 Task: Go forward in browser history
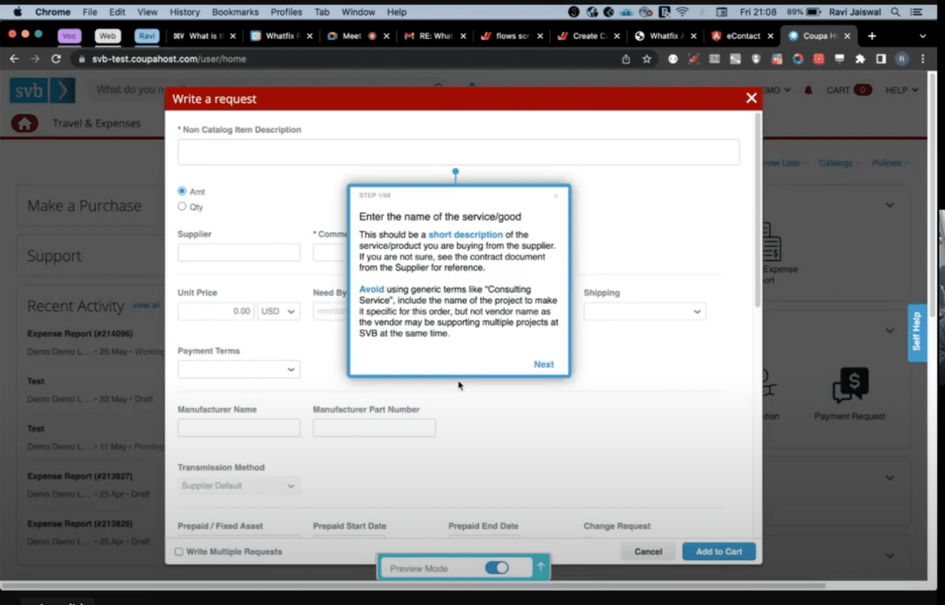click(x=35, y=59)
